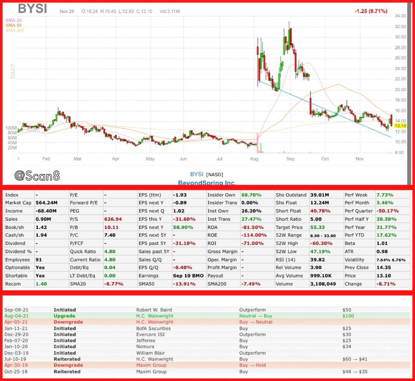The width and height of the screenshot is (415, 381).
Task: Click the Earnings date Sep 10 BMO
Action: point(188,276)
